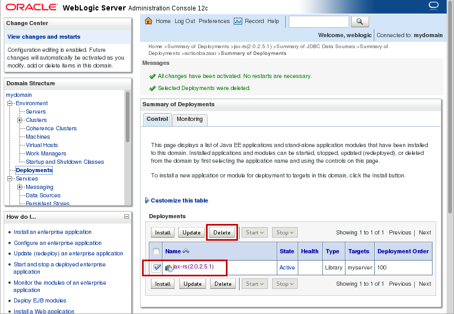Viewport: 454px width, 314px height.
Task: Click the Domain Structure panel scrollbar
Action: (x=127, y=117)
